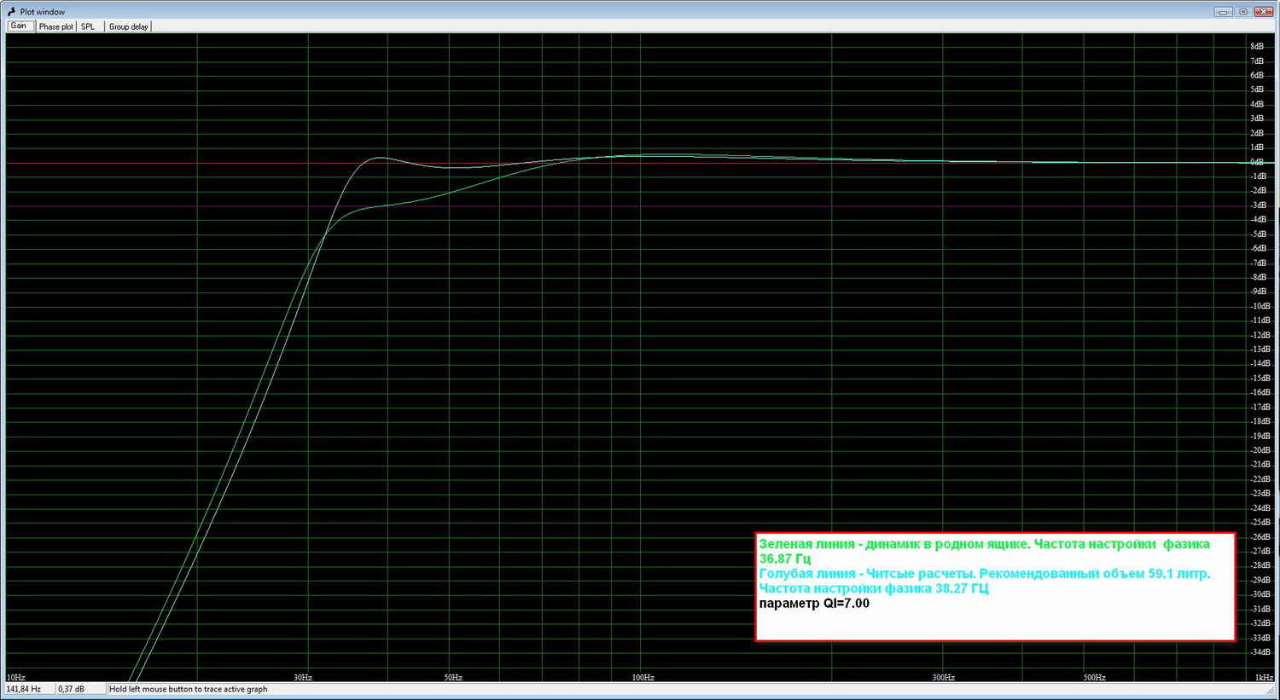
Task: Click the 1kHz frequency axis label
Action: 1264,677
